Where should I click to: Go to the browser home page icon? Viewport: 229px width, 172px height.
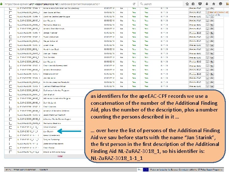click(x=214, y=4)
